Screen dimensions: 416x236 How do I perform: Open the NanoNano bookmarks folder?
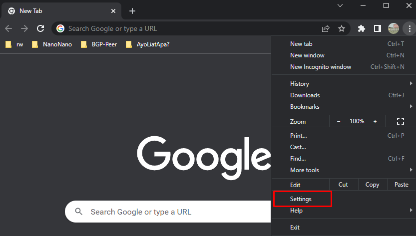[x=52, y=44]
